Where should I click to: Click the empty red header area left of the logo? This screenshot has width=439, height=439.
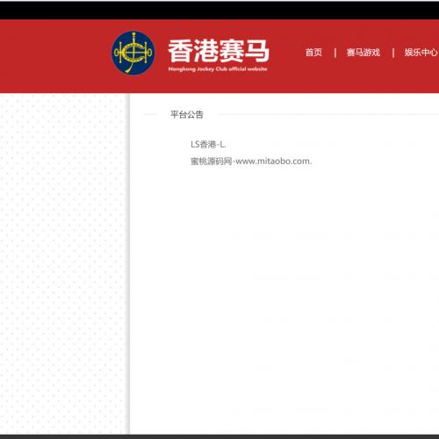pos(55,55)
